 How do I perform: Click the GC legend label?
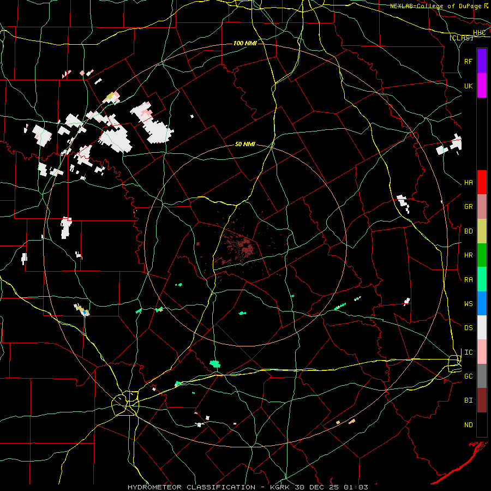(468, 376)
